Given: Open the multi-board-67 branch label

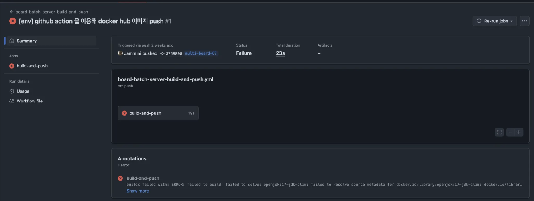Looking at the screenshot, I should [201, 53].
